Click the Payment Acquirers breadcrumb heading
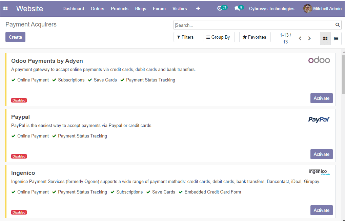 pyautogui.click(x=31, y=24)
